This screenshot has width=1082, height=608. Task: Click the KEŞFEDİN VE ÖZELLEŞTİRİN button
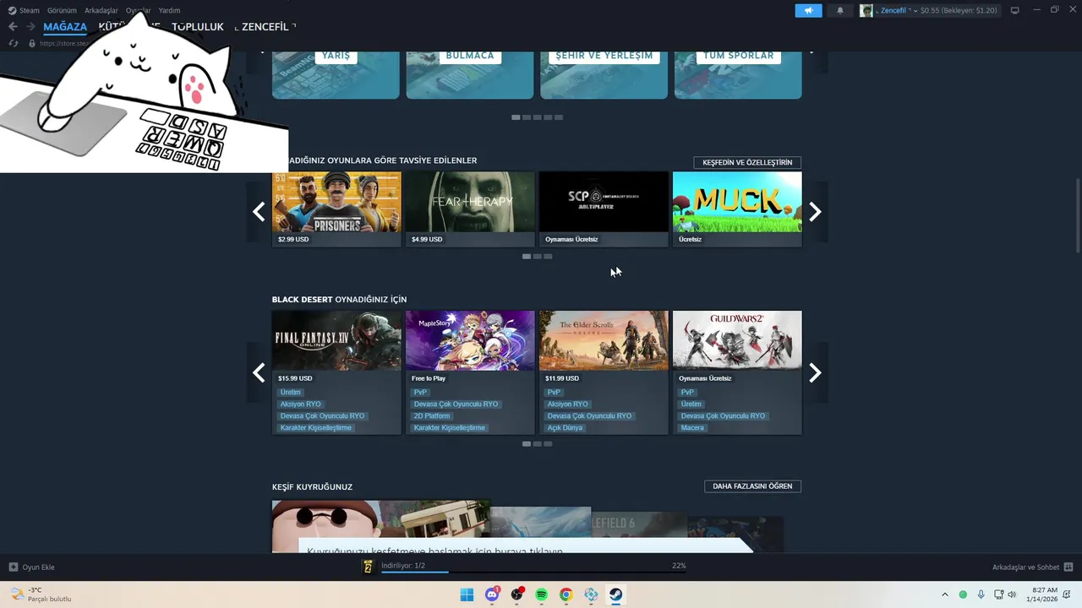(x=747, y=162)
